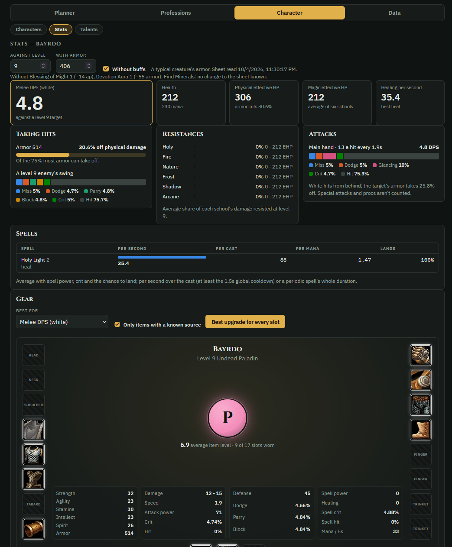Select the chainmail leggings gear icon
This screenshot has width=452, height=547.
[421, 405]
